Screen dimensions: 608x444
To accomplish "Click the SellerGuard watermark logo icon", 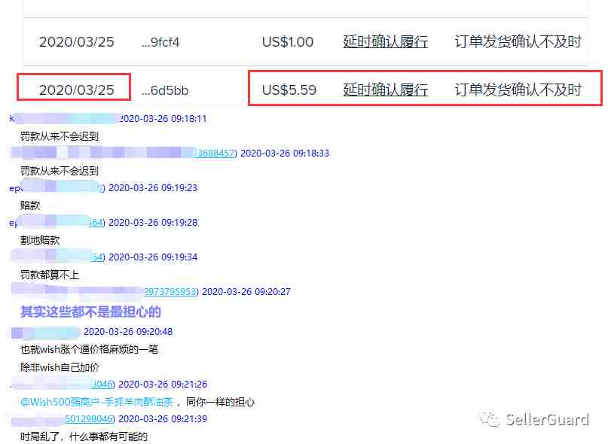I will point(489,419).
